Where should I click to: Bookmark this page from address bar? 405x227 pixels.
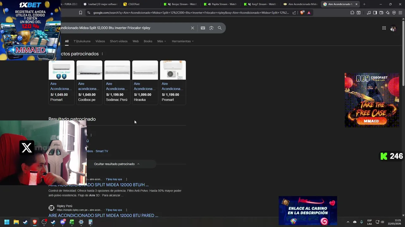pos(80,13)
